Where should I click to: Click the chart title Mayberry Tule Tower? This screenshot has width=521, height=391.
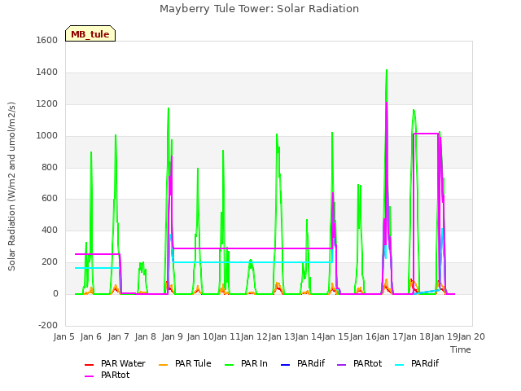pos(259,9)
